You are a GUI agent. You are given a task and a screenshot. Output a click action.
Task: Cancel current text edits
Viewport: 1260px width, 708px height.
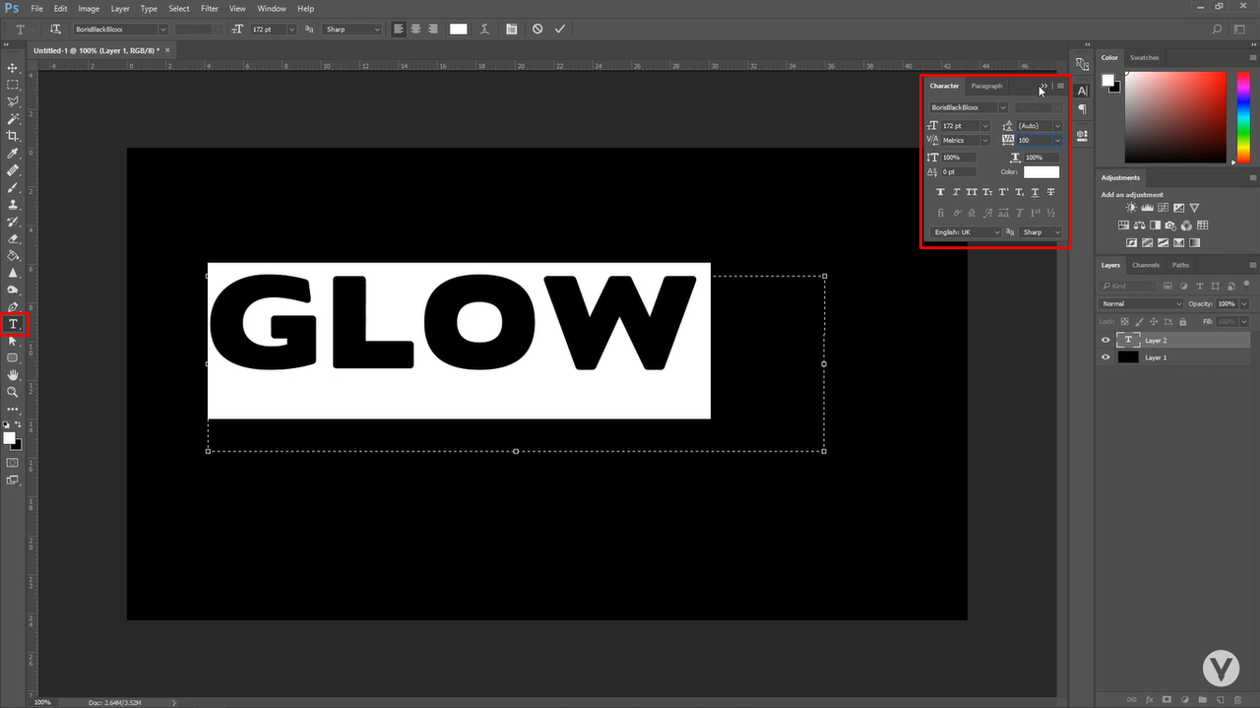click(x=537, y=30)
